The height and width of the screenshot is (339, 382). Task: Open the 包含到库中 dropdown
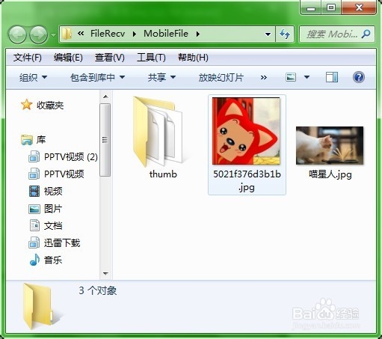tap(97, 77)
